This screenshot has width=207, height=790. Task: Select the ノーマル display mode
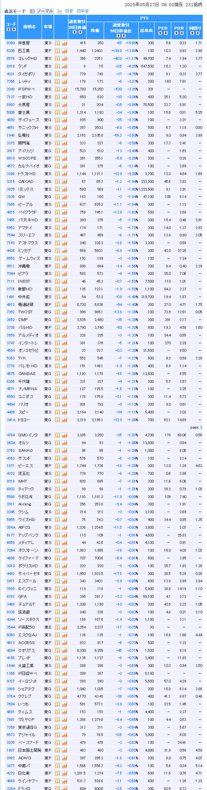tap(45, 11)
